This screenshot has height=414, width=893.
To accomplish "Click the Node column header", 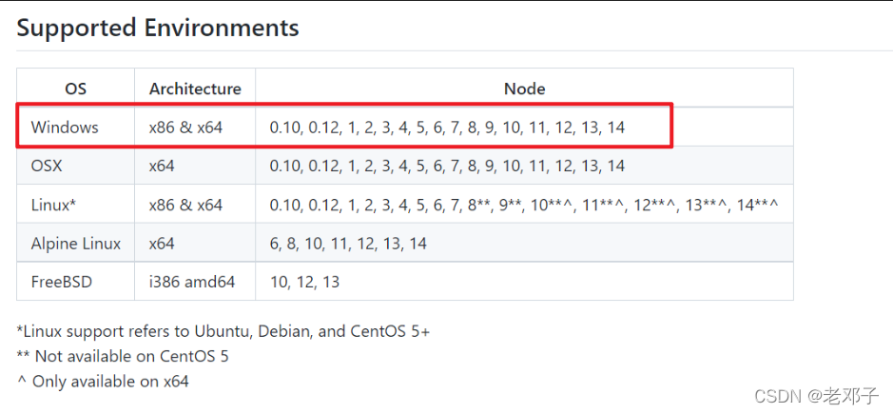I will (x=524, y=89).
